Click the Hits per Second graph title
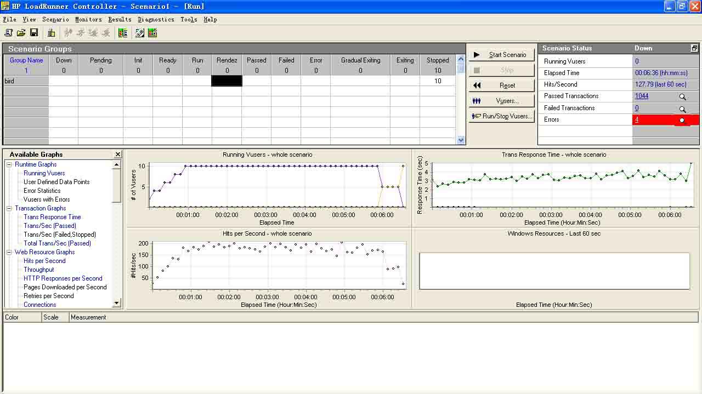 coord(267,233)
